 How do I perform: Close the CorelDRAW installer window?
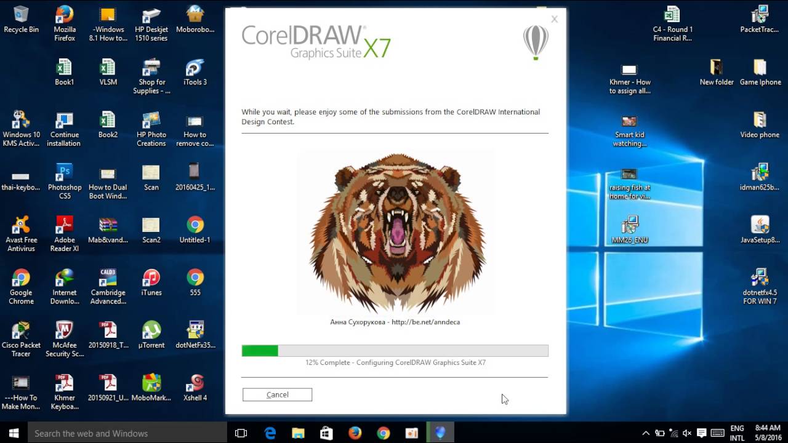tap(554, 19)
